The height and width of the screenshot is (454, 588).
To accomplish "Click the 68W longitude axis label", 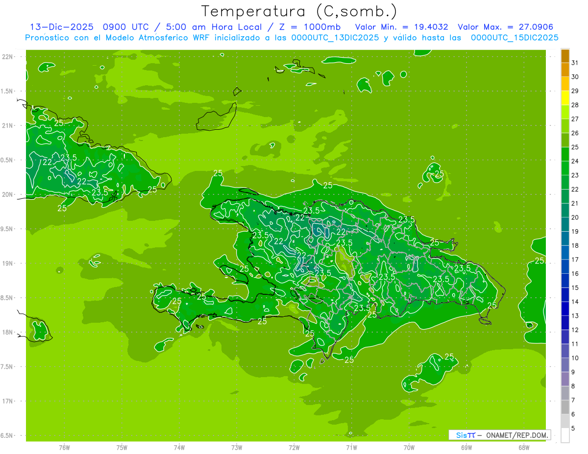I will [523, 447].
